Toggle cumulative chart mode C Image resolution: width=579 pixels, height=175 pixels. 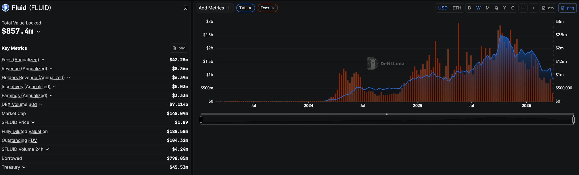click(513, 8)
